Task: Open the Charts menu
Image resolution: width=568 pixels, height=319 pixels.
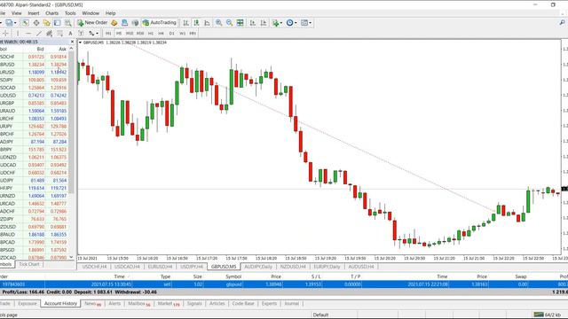Action: click(x=51, y=13)
